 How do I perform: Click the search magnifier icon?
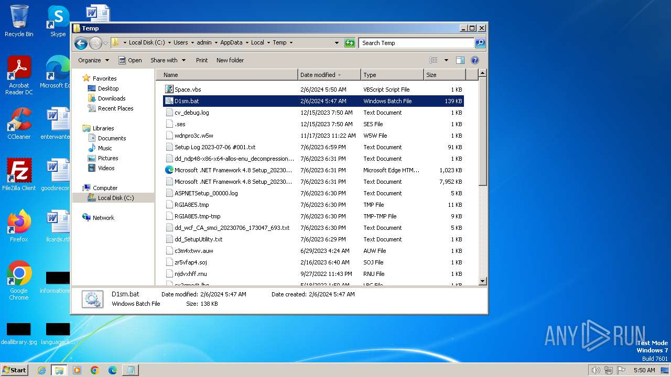[x=480, y=43]
